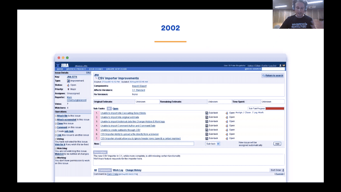
Task: Select the Open filter in Sub-Tasks
Action: click(x=115, y=108)
